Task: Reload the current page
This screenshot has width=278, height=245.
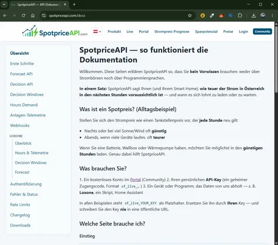Action: [x=23, y=16]
